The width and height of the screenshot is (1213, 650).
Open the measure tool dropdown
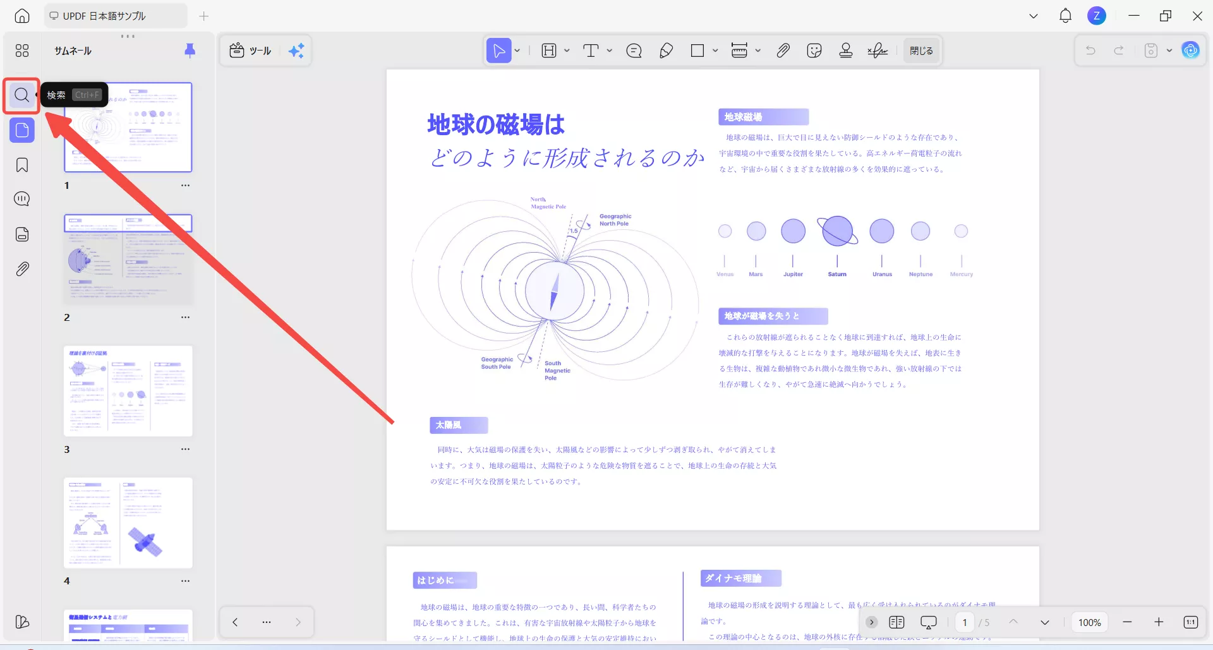759,51
